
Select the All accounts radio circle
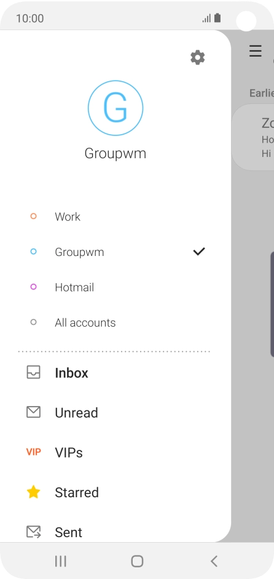[x=34, y=322]
